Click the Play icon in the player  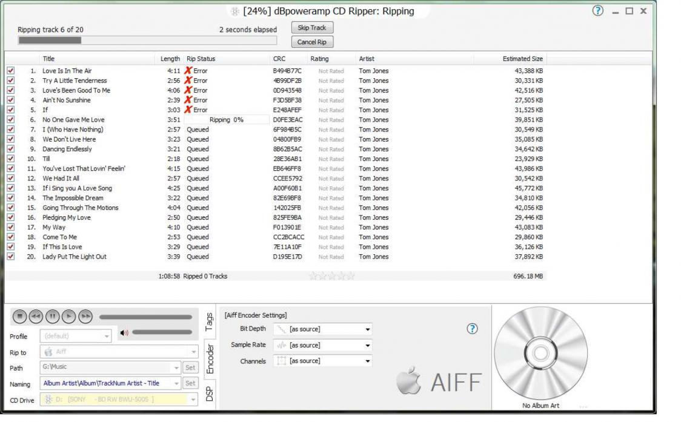(x=69, y=316)
